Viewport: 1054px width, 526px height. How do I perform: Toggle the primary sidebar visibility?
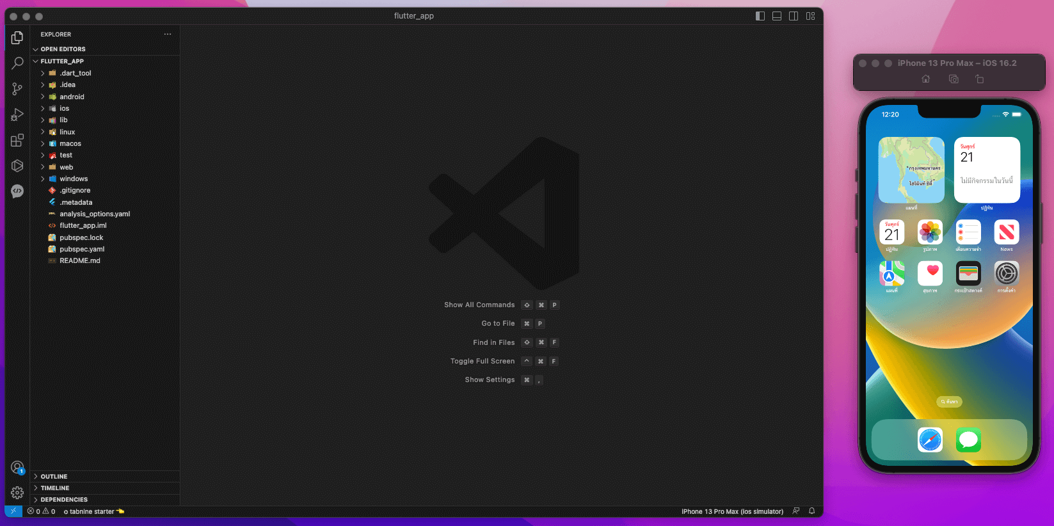tap(760, 16)
